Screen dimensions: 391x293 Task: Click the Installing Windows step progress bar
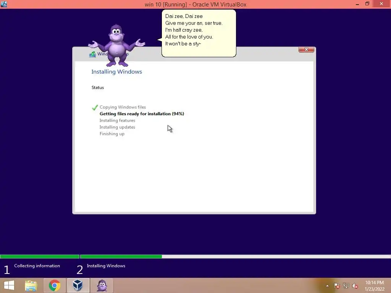(x=235, y=257)
